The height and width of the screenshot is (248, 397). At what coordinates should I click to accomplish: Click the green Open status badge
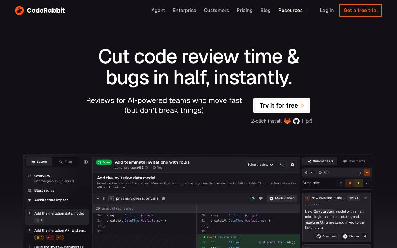(104, 162)
